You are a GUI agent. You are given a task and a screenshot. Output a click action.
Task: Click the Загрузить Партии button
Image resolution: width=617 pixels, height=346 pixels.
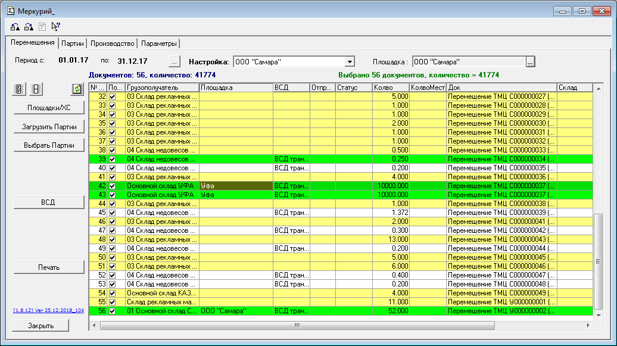[49, 127]
